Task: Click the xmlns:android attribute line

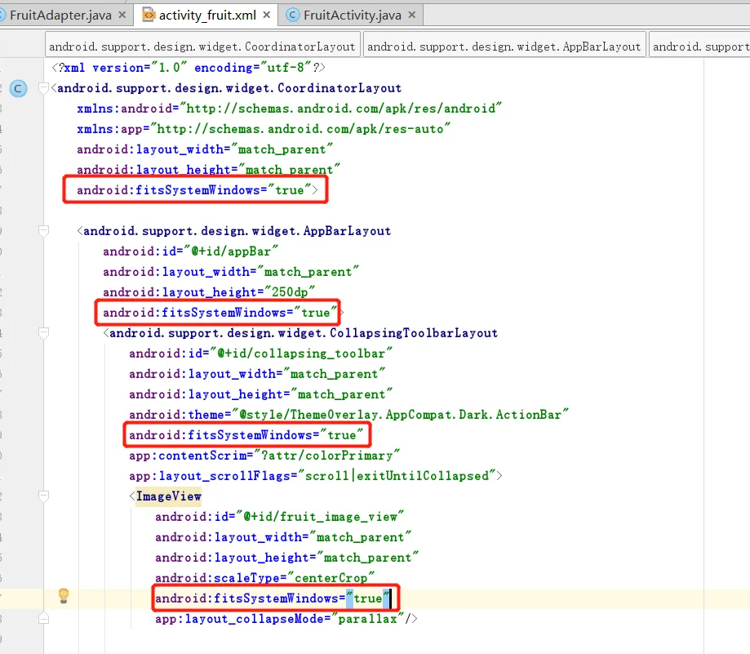Action: 289,109
